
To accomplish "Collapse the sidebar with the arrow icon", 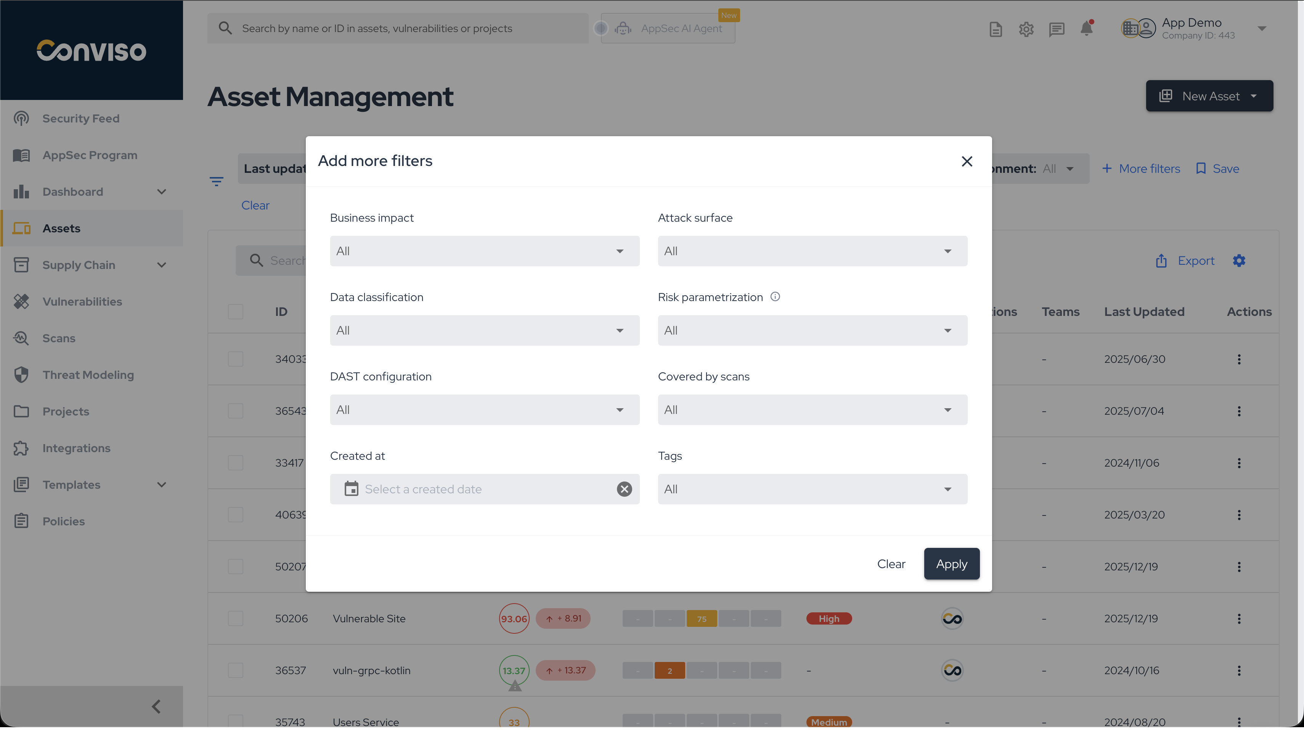I will click(156, 706).
